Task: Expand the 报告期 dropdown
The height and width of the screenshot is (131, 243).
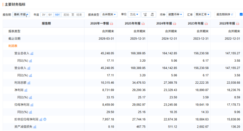Action: 21,15
